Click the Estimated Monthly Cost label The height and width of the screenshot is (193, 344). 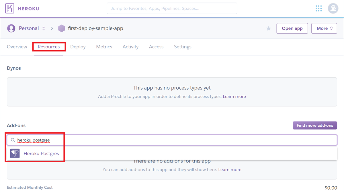click(x=30, y=188)
